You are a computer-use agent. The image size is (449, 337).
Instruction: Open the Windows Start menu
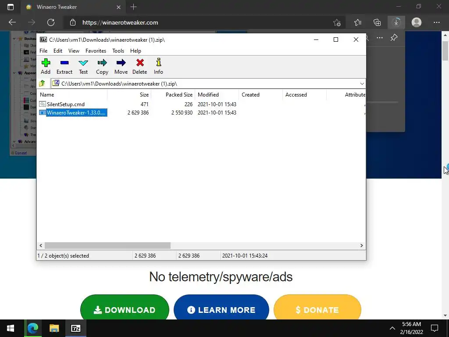(x=11, y=328)
